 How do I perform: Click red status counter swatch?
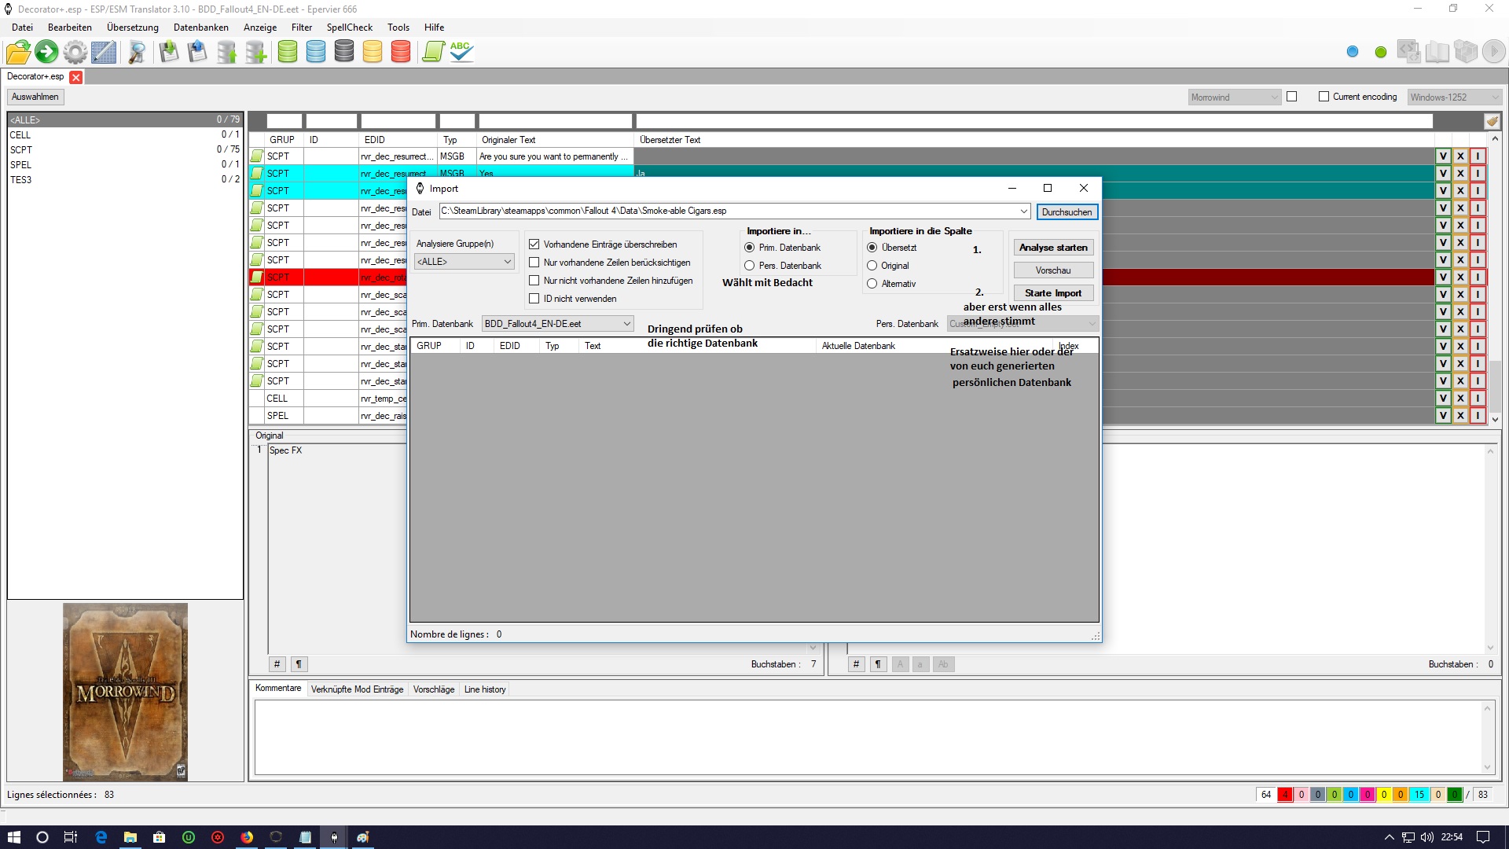pyautogui.click(x=1285, y=795)
